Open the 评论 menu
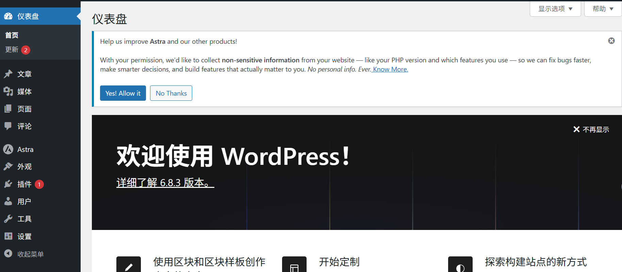Viewport: 622px width, 272px height. click(40, 126)
